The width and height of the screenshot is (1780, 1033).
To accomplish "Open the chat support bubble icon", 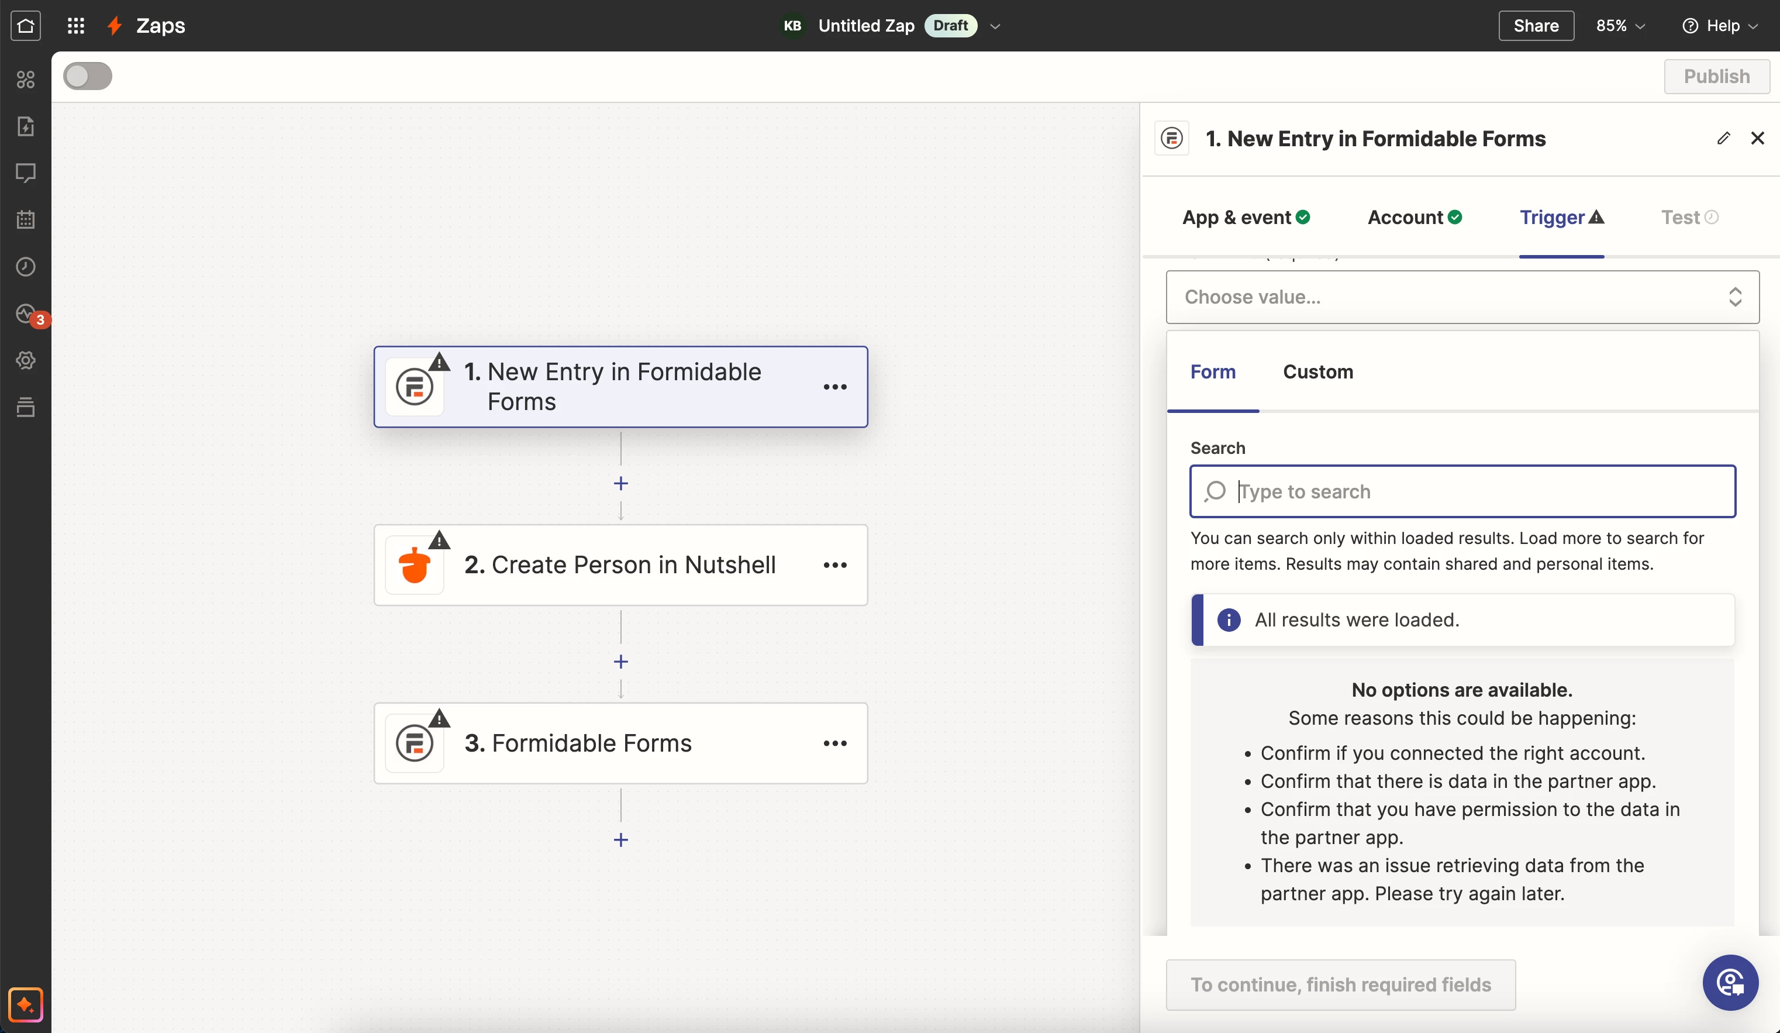I will [1730, 982].
